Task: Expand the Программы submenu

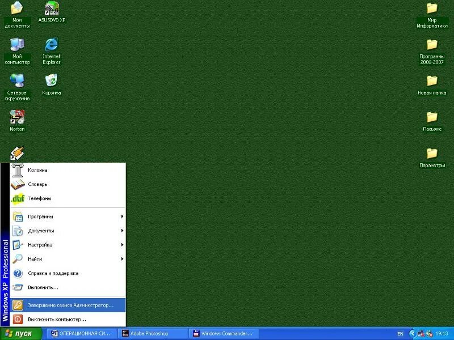Action: [x=68, y=216]
